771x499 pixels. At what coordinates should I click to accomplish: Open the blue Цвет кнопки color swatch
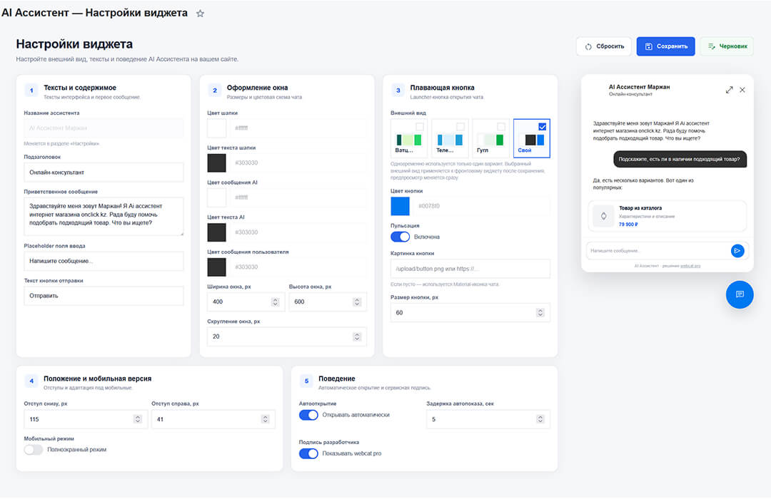coord(400,206)
